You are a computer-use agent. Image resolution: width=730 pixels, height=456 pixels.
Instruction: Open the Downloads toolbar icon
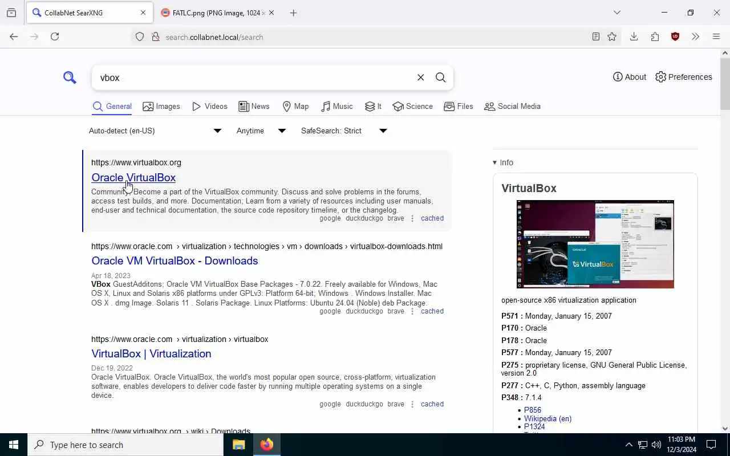[x=634, y=36]
